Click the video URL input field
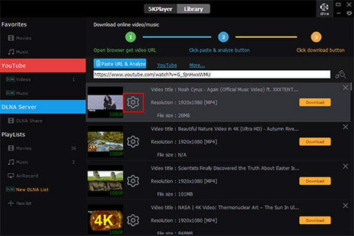 (x=212, y=76)
